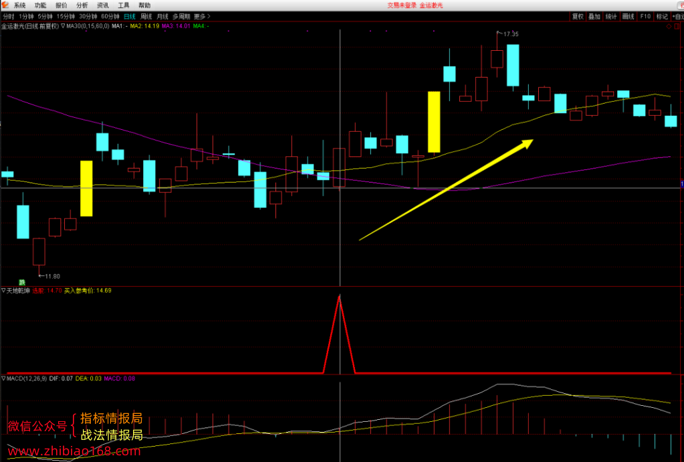The height and width of the screenshot is (462, 684).
Task: Switch to the 分时 intraday view
Action: (x=8, y=17)
